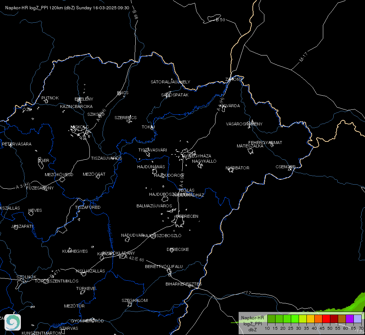The width and height of the screenshot is (365, 335).
Task: Click the MISKOLC city label
Action: [80, 127]
